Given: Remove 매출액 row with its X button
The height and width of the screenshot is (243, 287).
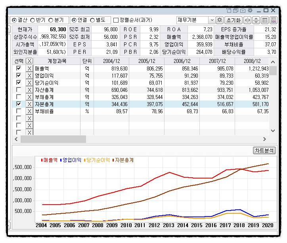Looking at the screenshot, I should coord(29,68).
